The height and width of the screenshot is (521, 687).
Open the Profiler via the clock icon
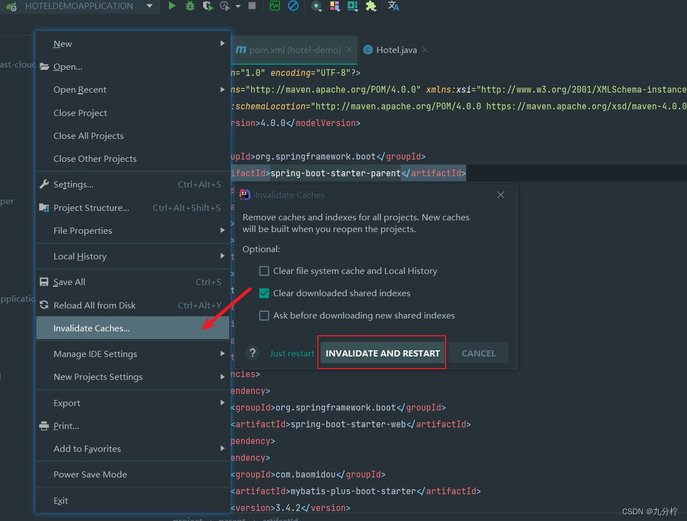pos(225,7)
